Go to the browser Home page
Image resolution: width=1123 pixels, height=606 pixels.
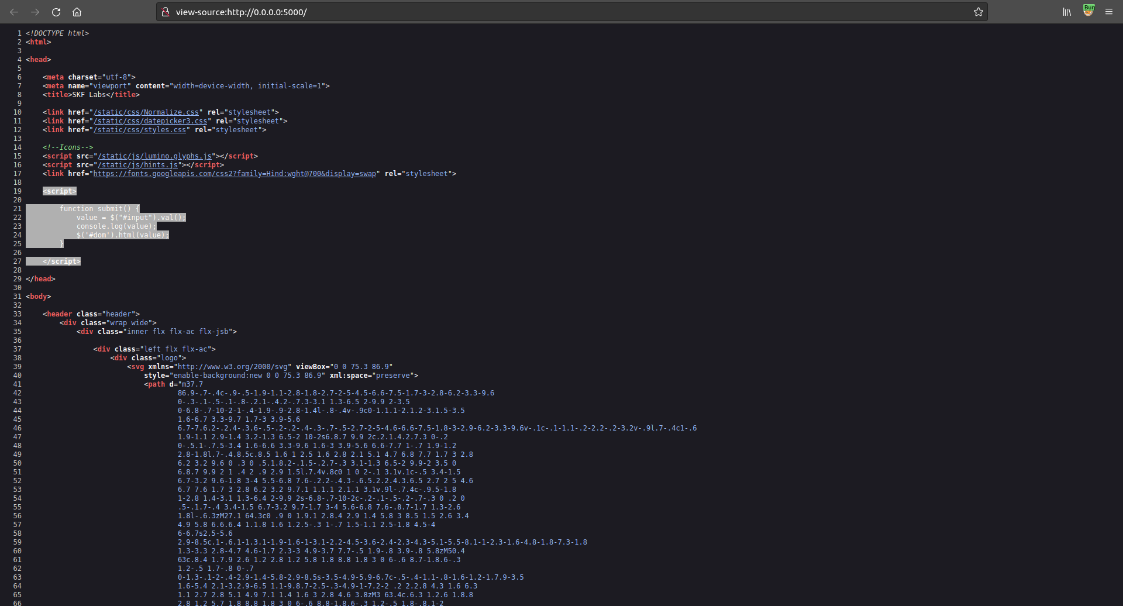point(77,12)
